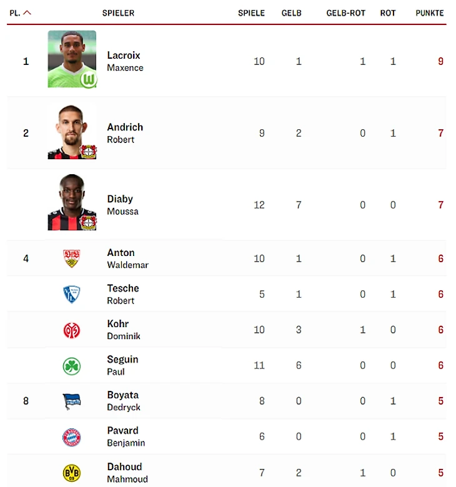Click the Borussia Dortmund BVB logo

pyautogui.click(x=72, y=473)
